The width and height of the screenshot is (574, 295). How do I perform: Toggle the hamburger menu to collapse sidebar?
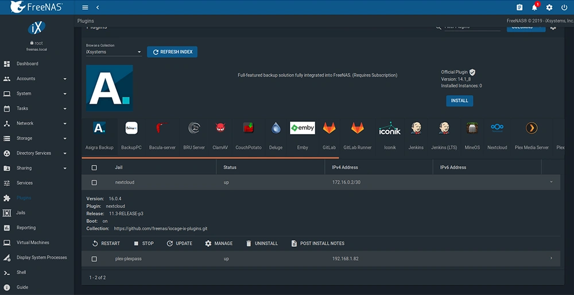[x=86, y=7]
